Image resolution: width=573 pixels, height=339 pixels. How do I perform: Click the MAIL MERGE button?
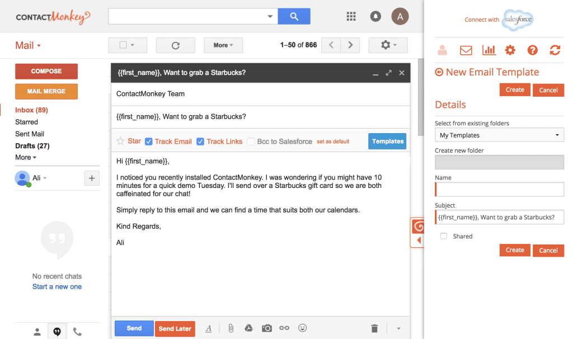(x=46, y=91)
